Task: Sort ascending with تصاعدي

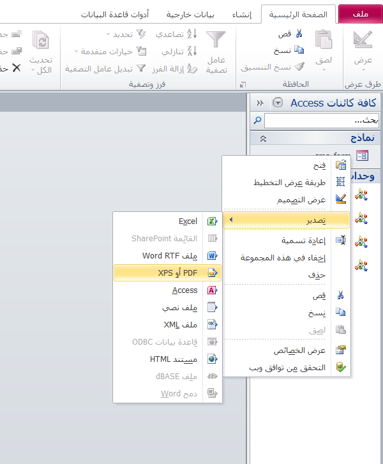Action: (x=176, y=34)
